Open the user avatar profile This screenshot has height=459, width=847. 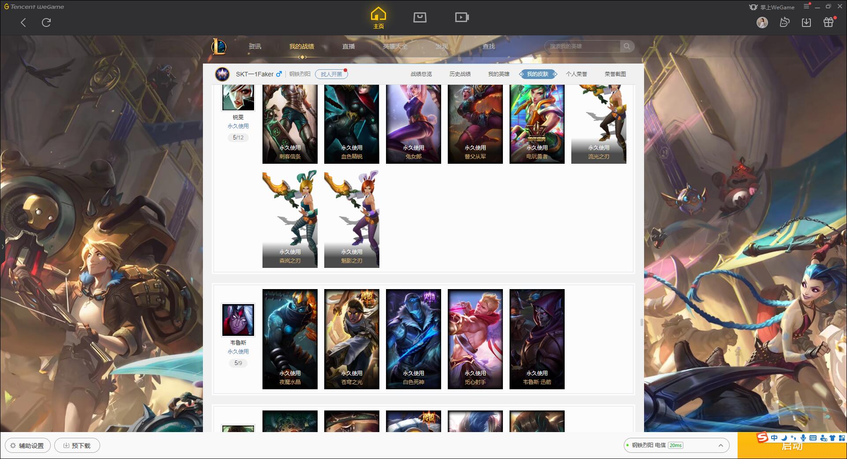pos(762,23)
